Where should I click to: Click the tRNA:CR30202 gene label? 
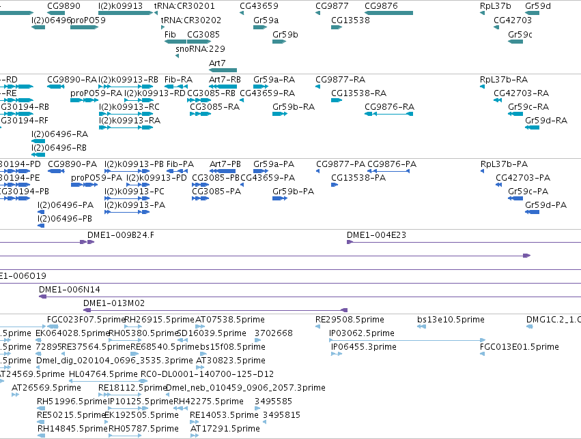(191, 20)
